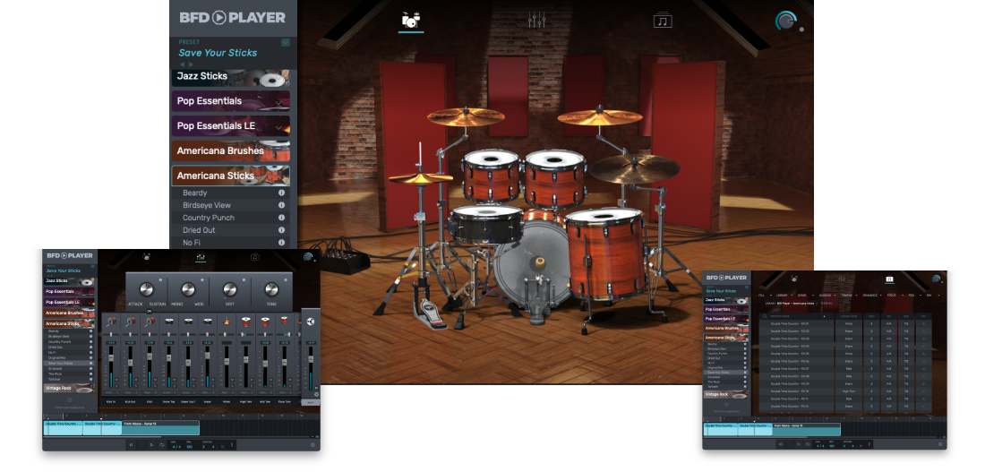Open the LIBRARY filter dropdown in grooves window

[784, 296]
